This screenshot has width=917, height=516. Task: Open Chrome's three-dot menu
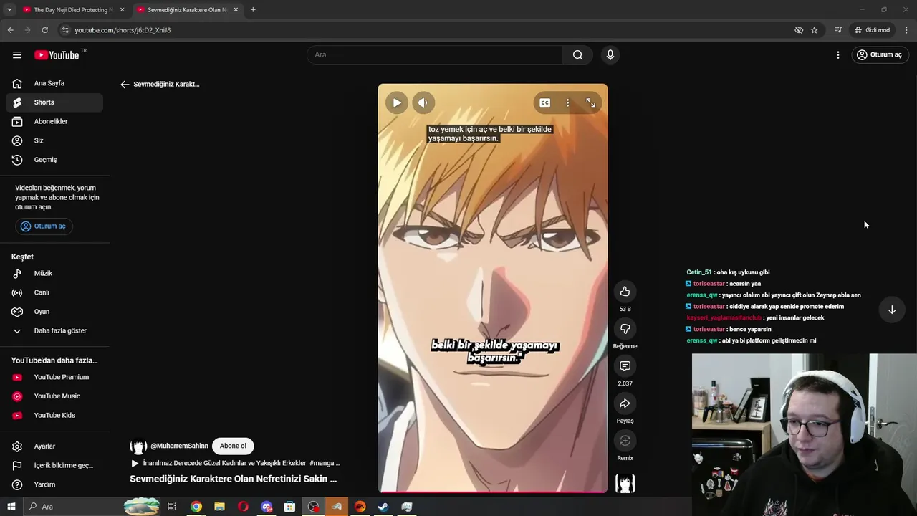(907, 30)
